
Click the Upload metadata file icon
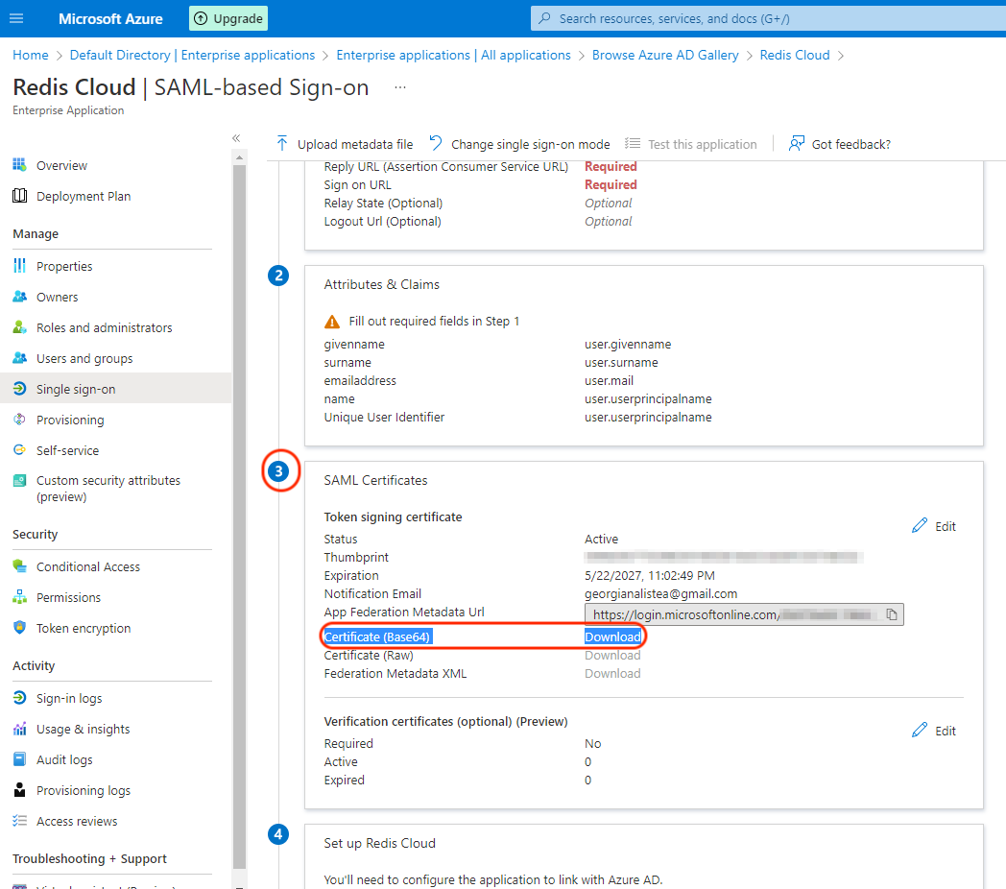pyautogui.click(x=282, y=144)
